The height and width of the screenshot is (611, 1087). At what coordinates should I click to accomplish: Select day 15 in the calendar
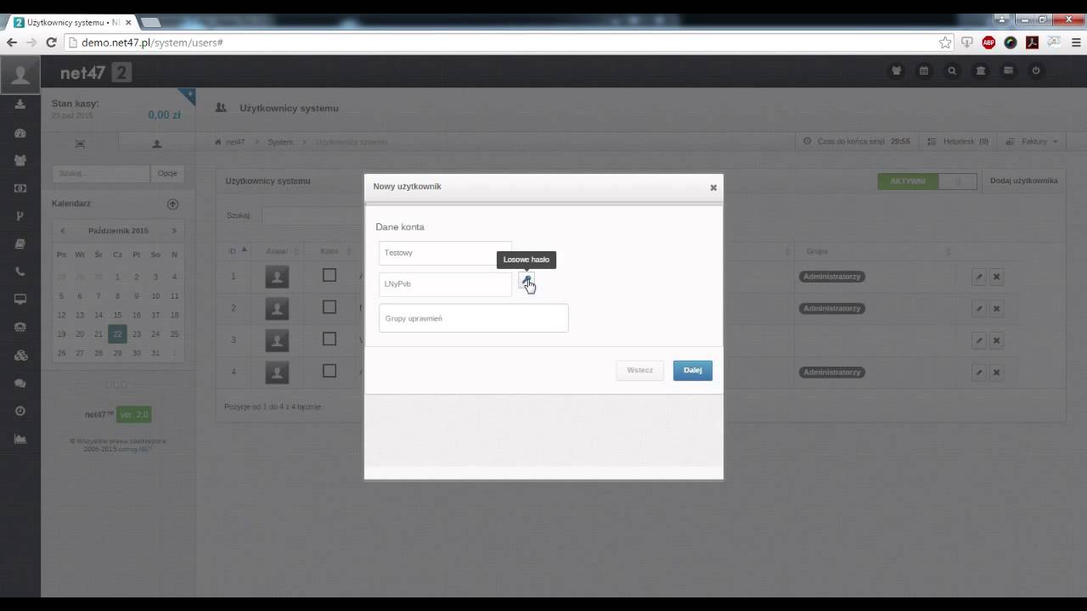click(117, 315)
